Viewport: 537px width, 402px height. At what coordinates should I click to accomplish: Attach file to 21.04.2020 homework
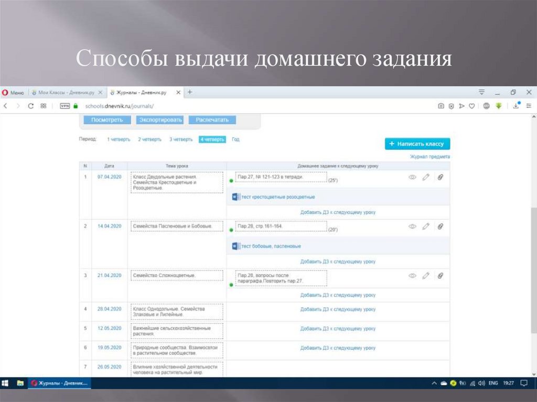441,276
